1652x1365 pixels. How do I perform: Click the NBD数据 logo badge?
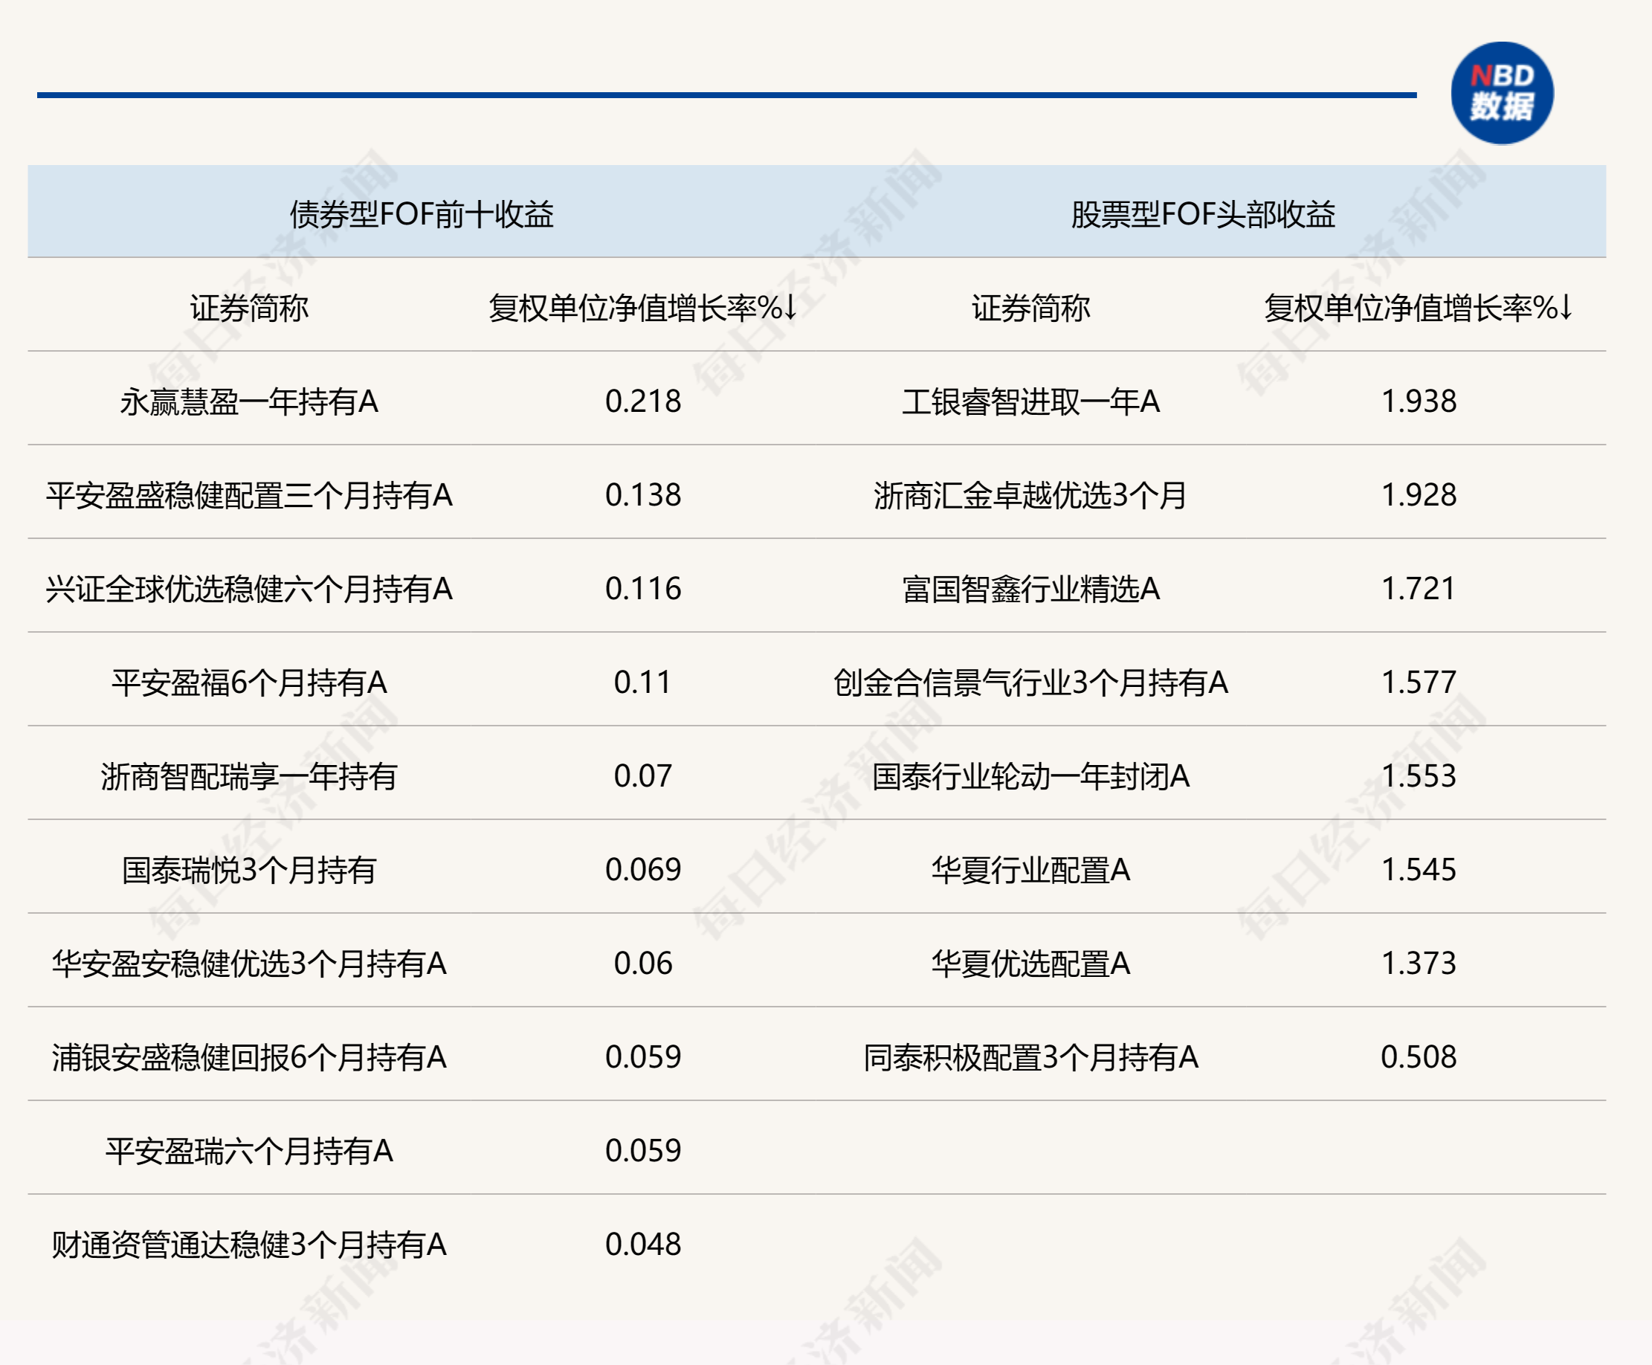(x=1501, y=93)
